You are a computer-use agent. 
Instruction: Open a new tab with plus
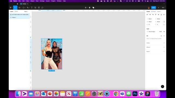31,4
